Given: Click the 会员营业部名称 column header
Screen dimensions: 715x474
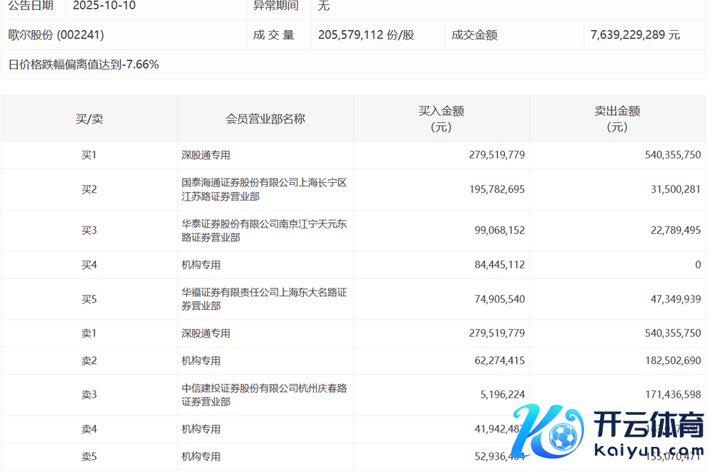Looking at the screenshot, I should pyautogui.click(x=265, y=119).
